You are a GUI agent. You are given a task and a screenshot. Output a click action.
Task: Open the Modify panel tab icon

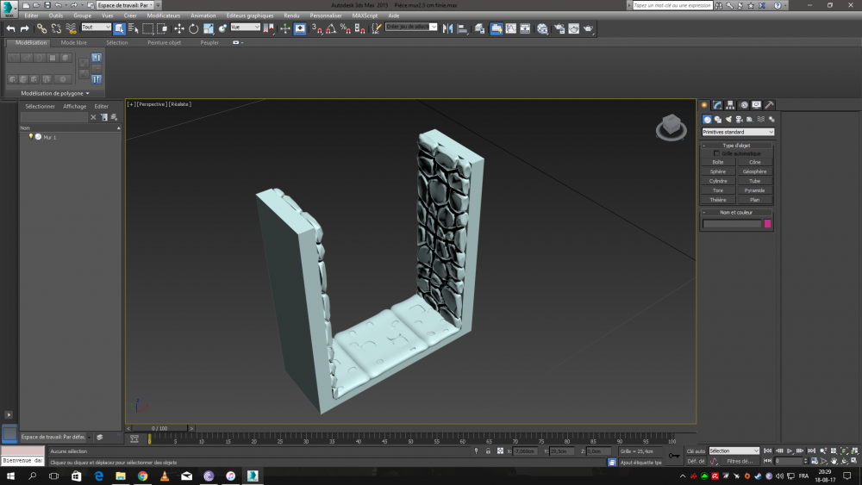[717, 105]
